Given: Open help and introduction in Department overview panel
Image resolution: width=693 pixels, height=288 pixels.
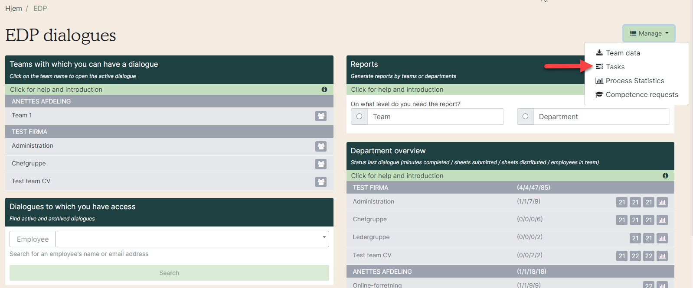Looking at the screenshot, I should click(397, 176).
